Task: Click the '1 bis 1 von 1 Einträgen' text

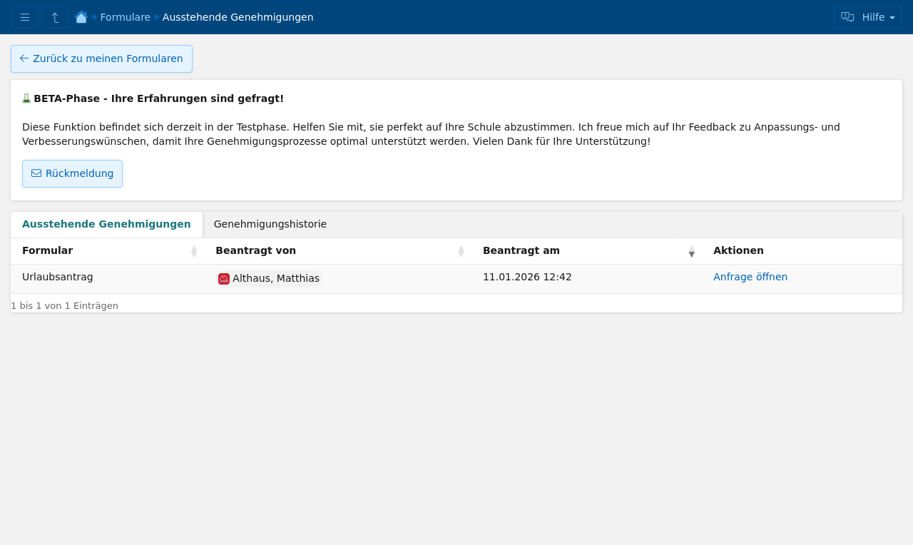Action: [x=64, y=306]
